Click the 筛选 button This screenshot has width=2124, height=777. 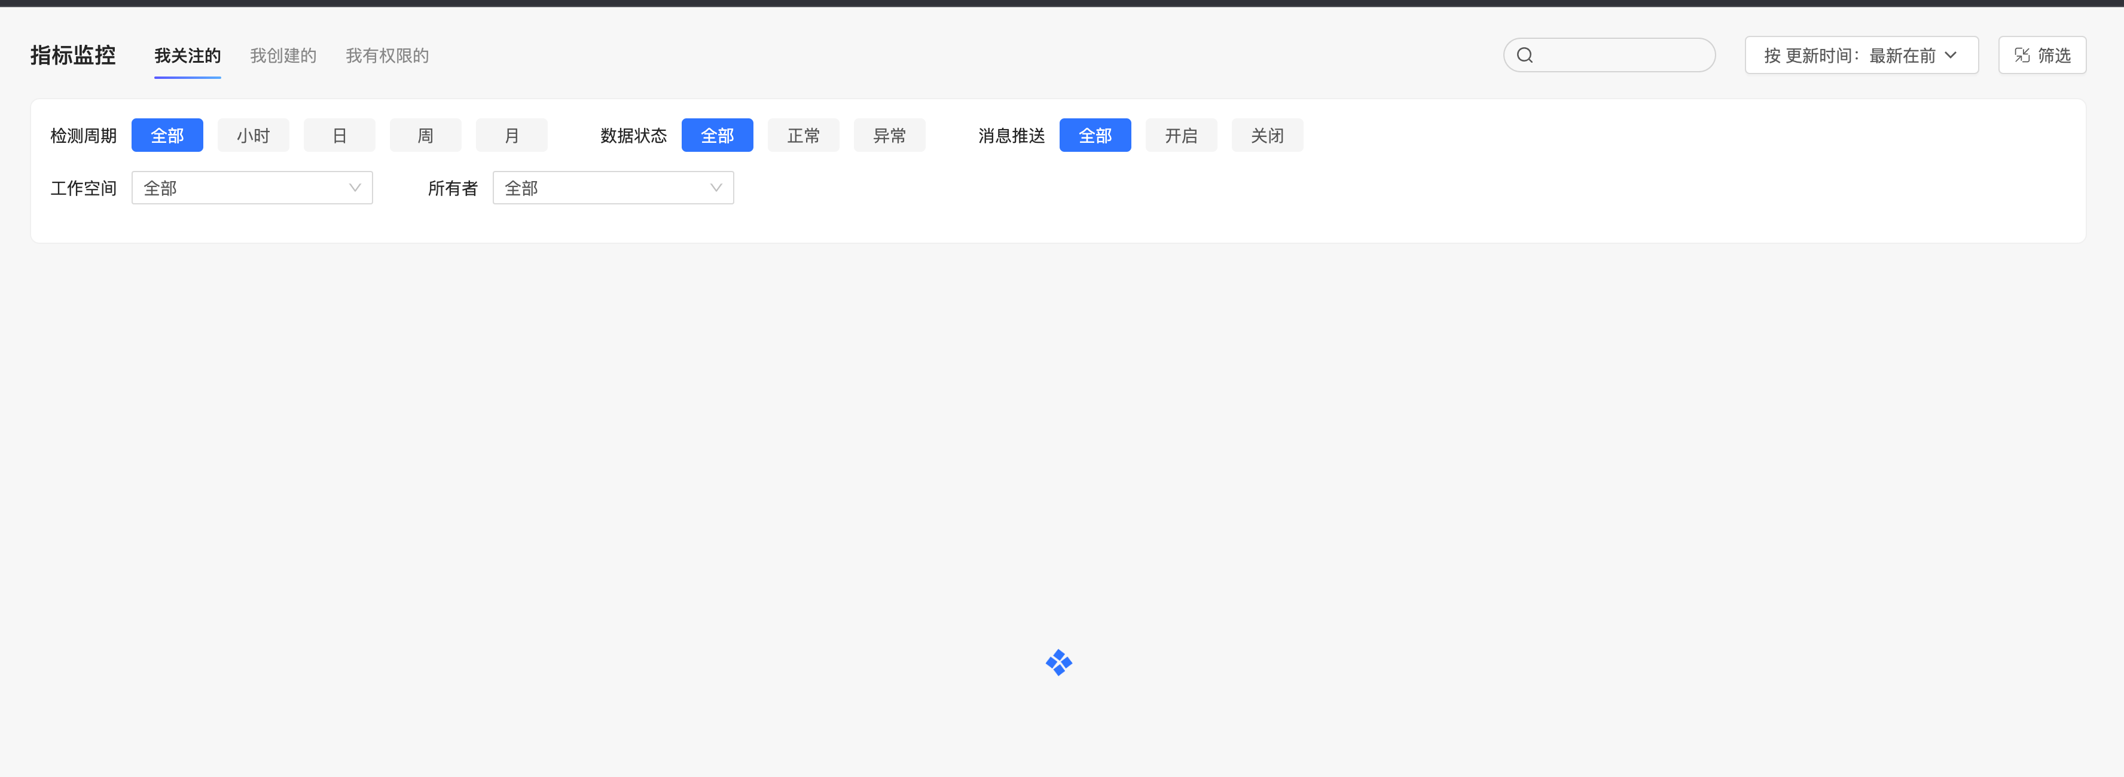[x=2042, y=54]
